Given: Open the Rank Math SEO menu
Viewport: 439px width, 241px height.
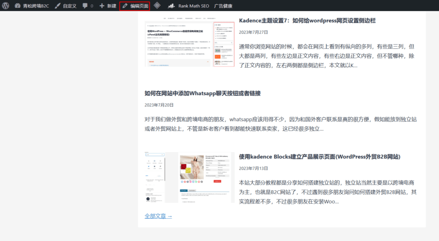Looking at the screenshot, I should tap(188, 6).
